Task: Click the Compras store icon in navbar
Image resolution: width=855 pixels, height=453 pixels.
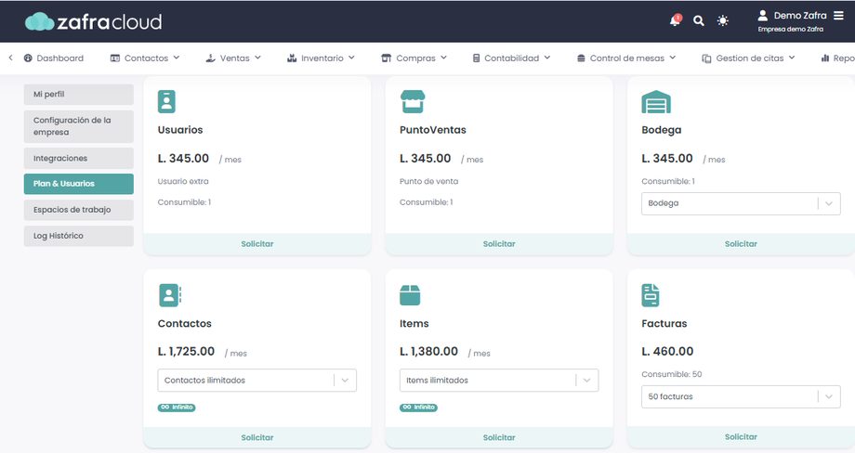Action: point(386,58)
